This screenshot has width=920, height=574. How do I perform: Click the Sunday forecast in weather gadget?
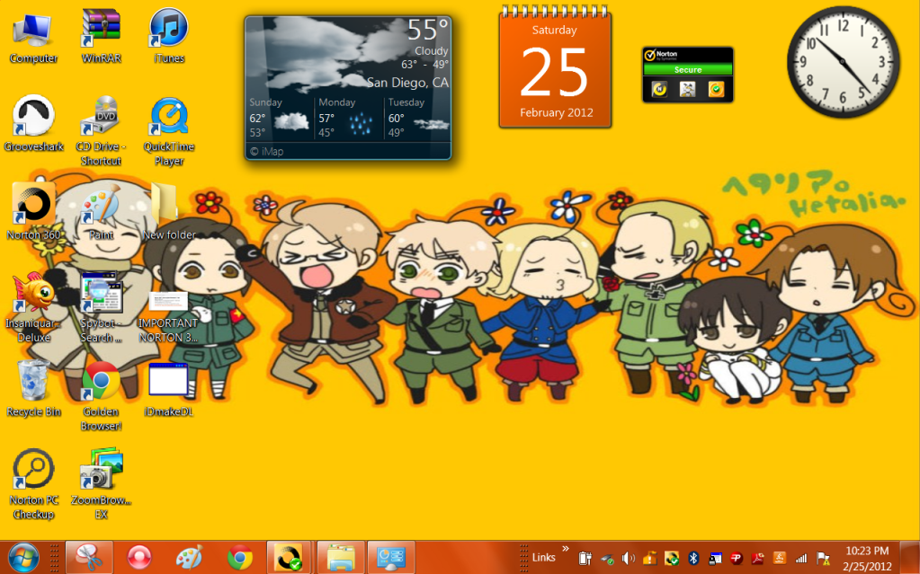point(280,118)
